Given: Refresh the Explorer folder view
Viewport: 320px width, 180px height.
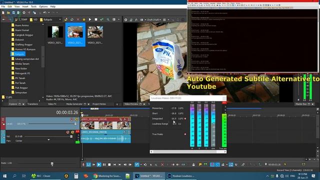Looking at the screenshot, I should tap(72, 19).
